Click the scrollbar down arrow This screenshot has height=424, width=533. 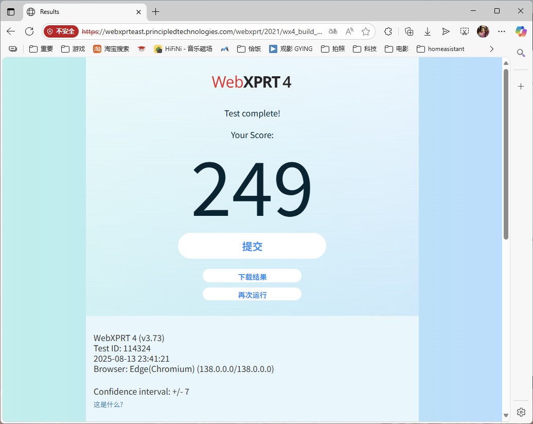506,415
